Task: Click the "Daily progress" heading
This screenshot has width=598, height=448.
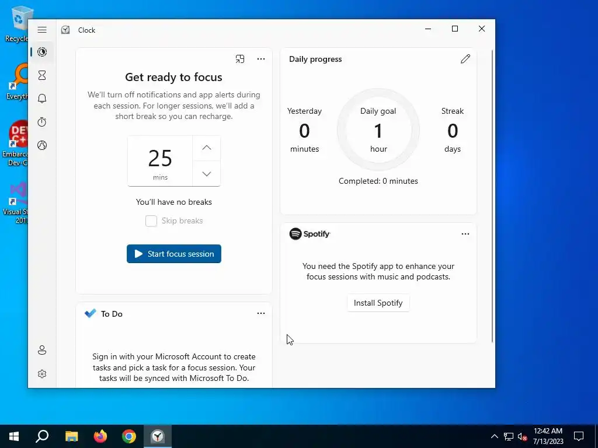Action: [x=315, y=59]
